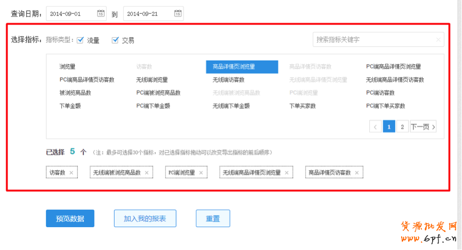Go to pagination page 2
This screenshot has height=250, width=462.
[402, 127]
